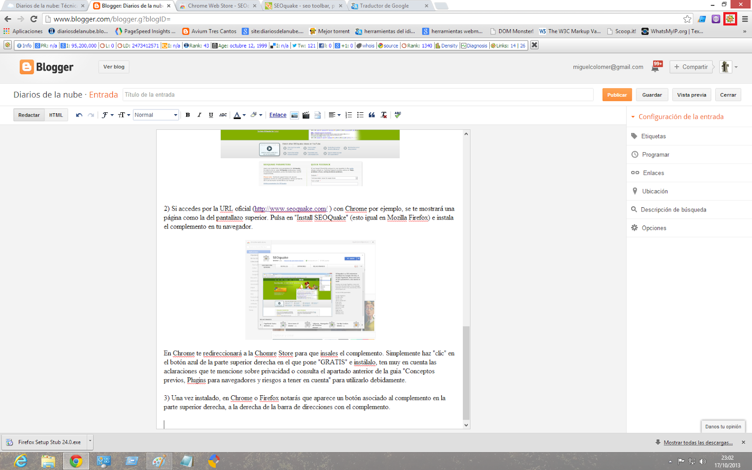Click the orange Publicar button

pos(617,95)
